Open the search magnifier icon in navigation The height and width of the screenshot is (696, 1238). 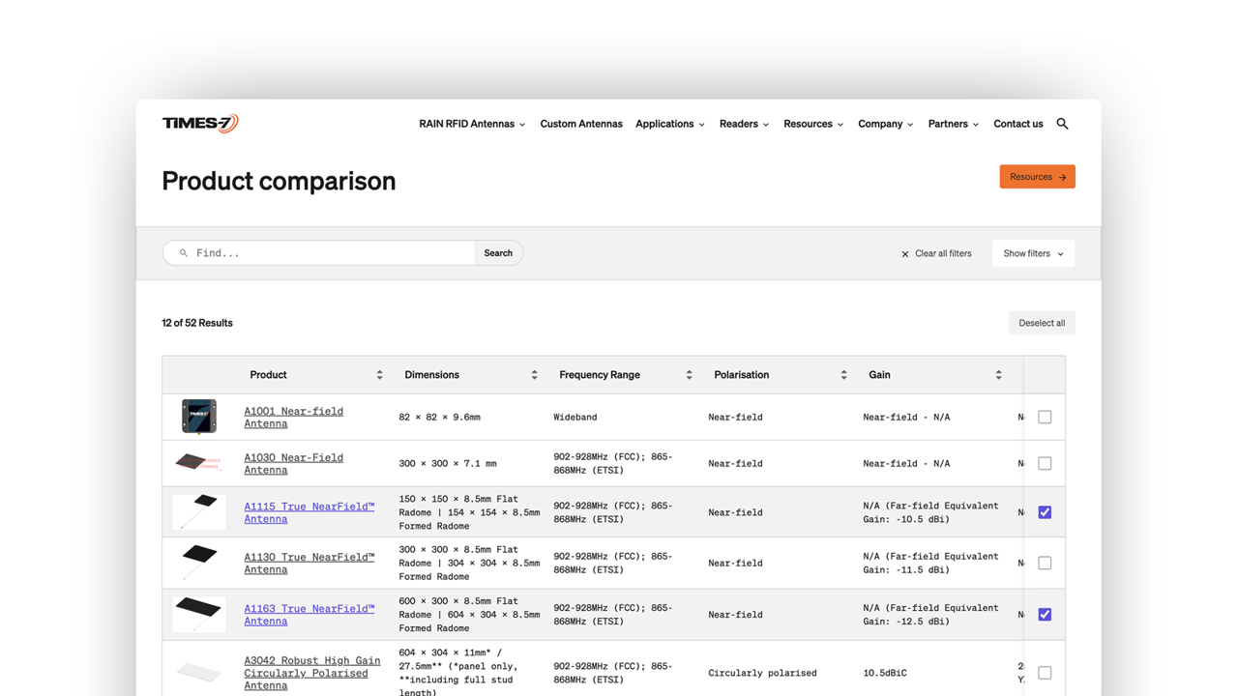pyautogui.click(x=1062, y=124)
